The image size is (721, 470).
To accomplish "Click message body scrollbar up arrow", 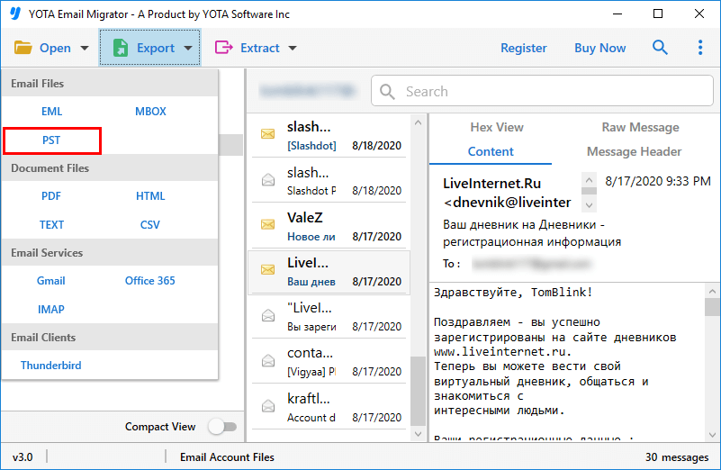I will (x=712, y=291).
